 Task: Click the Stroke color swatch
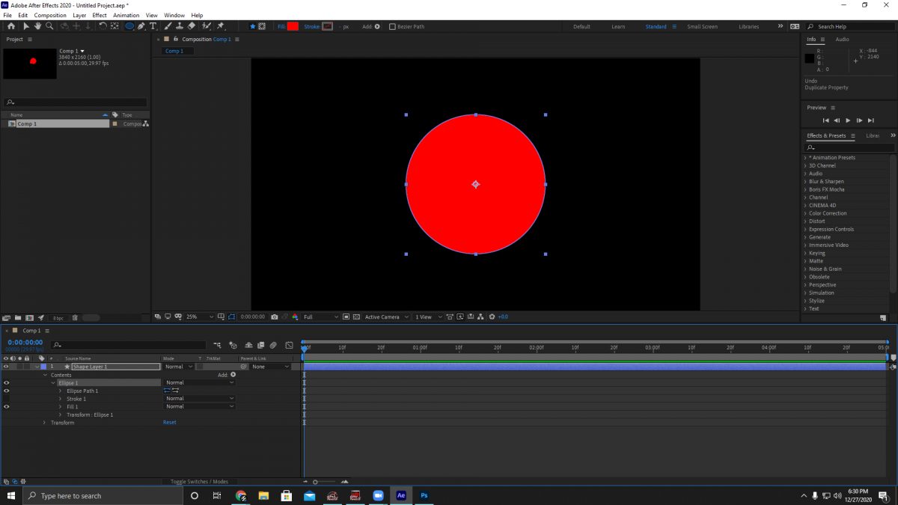[x=327, y=26]
